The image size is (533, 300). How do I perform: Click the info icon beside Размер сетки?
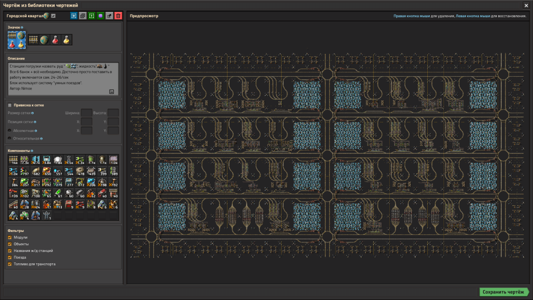coord(33,113)
